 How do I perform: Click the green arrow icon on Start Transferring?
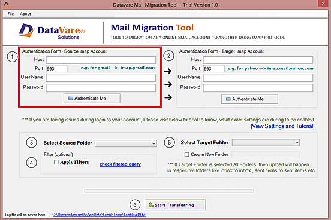[x=151, y=204]
